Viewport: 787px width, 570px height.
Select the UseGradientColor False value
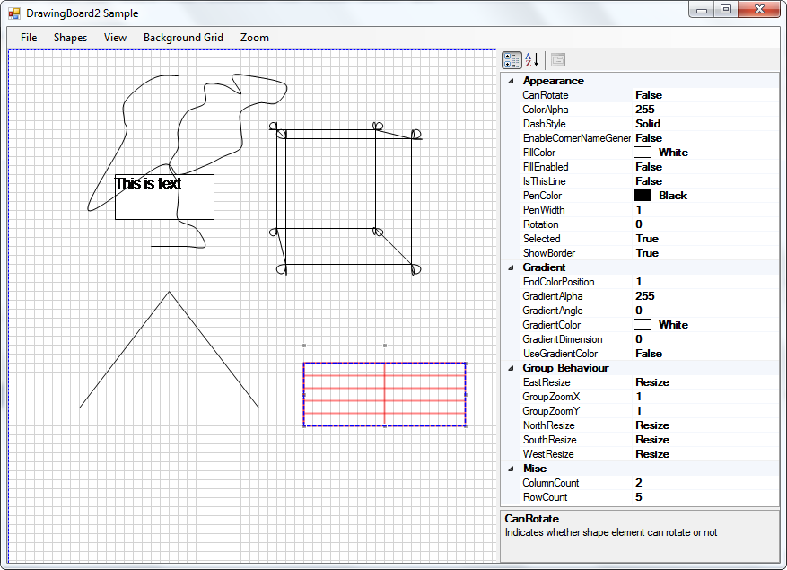tap(705, 354)
